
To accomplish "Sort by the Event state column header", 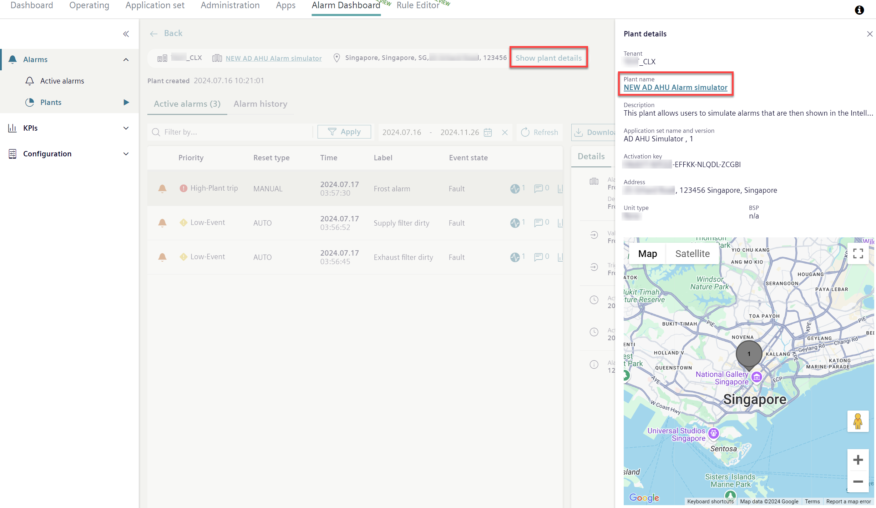I will 468,158.
